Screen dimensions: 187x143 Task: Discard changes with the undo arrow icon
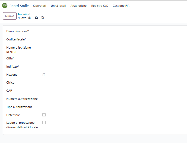pos(43,18)
